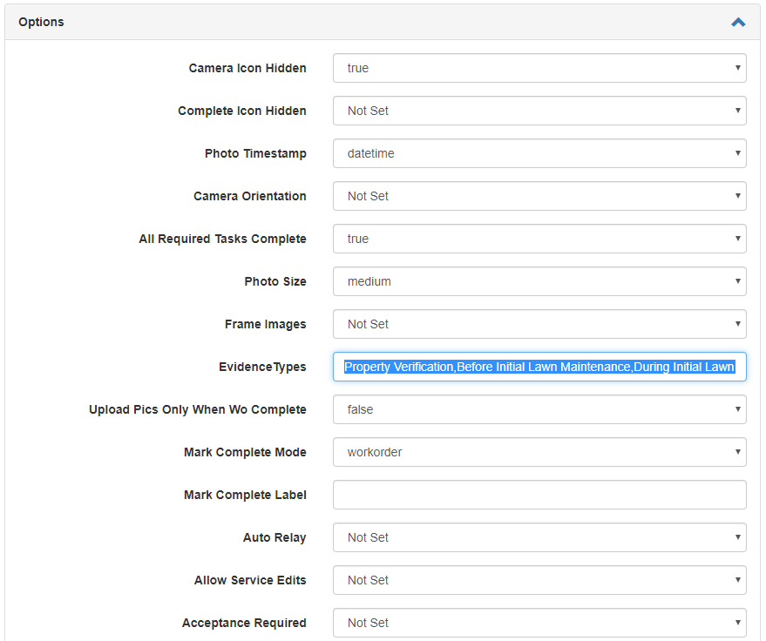Open the Complete Icon Hidden dropdown
The height and width of the screenshot is (641, 766).
click(x=539, y=111)
